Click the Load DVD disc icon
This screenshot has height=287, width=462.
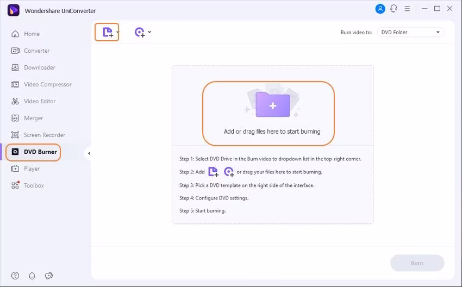140,32
